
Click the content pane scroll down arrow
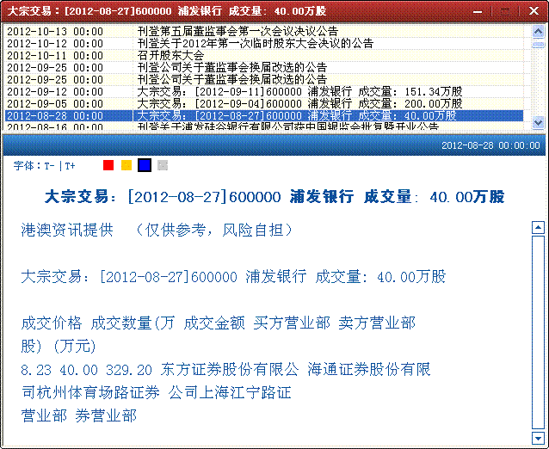pos(538,438)
